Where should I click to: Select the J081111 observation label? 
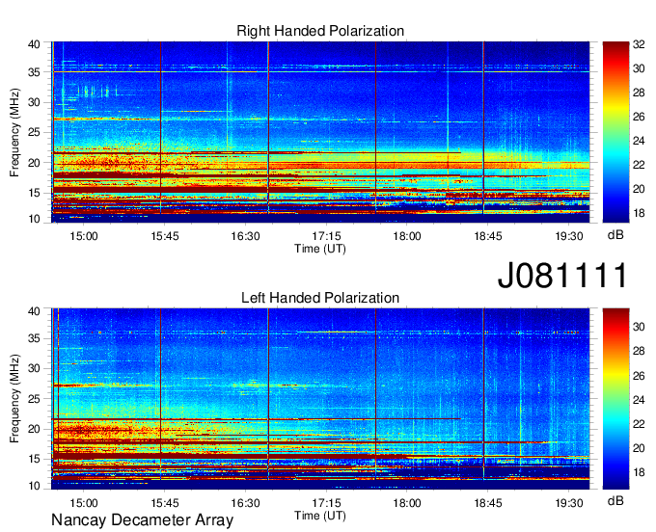(x=562, y=276)
